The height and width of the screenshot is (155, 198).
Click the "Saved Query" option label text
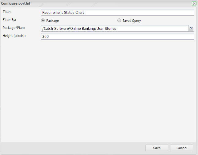(x=131, y=21)
